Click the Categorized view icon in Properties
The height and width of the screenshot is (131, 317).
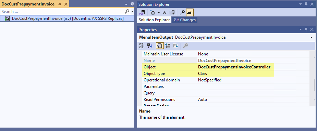142,46
